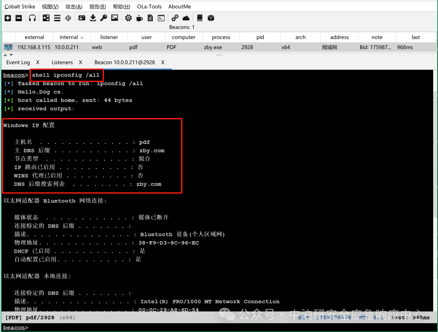Open the AboutMe menu
Image resolution: width=438 pixels, height=332 pixels.
(179, 6)
